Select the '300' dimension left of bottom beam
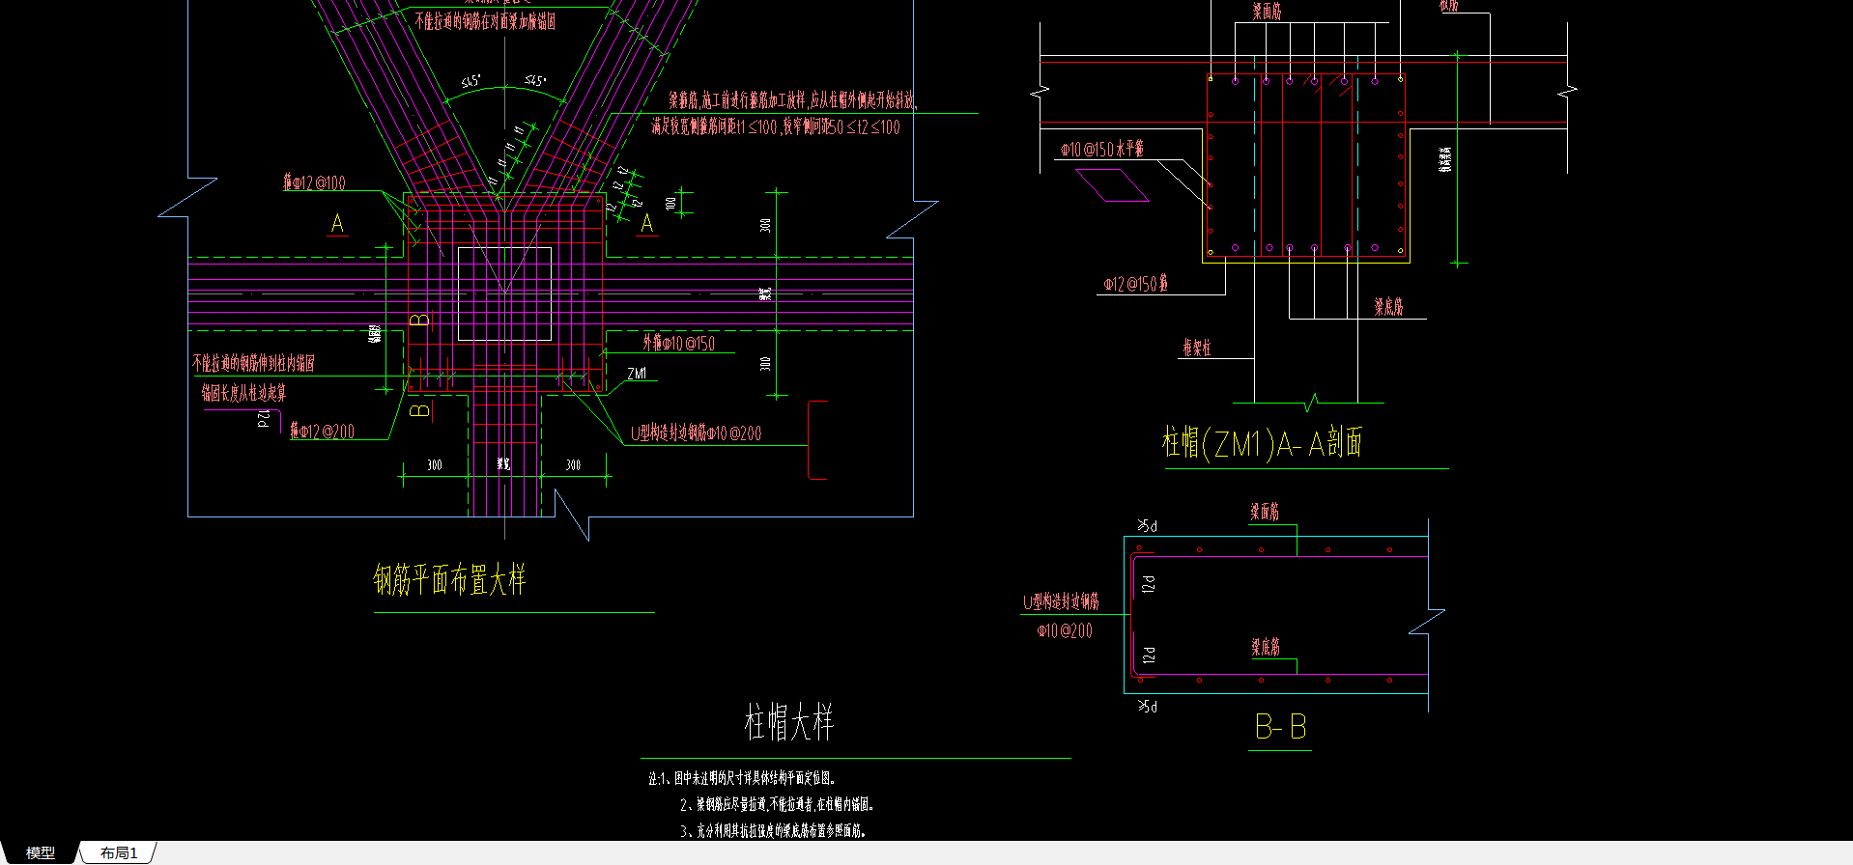Viewport: 1853px width, 865px height. tap(435, 465)
